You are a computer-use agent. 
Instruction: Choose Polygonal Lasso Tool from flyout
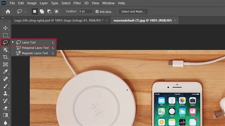click(x=33, y=48)
